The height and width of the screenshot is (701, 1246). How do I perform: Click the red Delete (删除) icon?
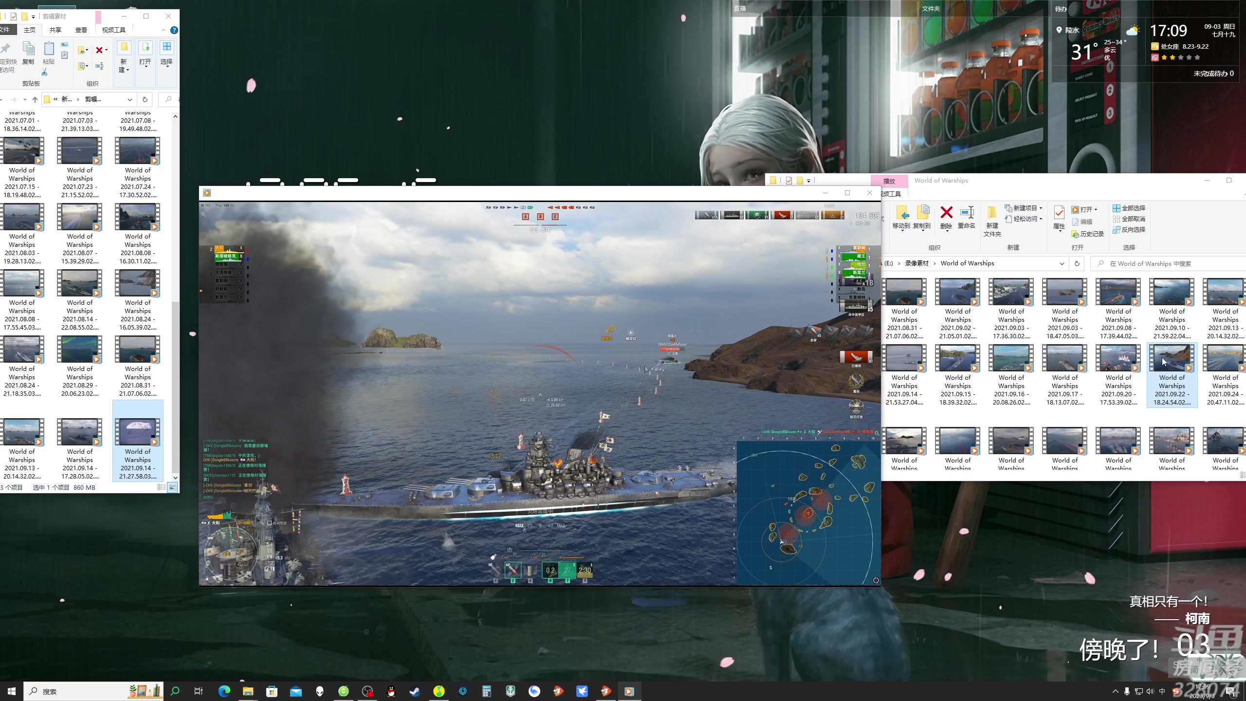946,213
